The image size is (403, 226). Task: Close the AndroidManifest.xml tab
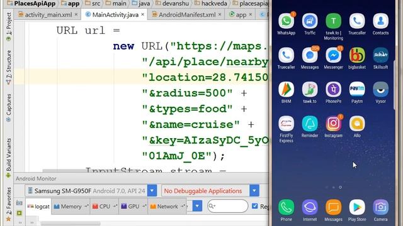[220, 14]
